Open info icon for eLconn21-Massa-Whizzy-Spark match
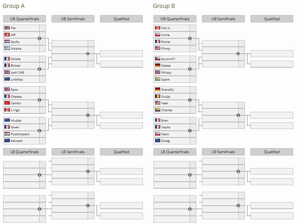 coord(190,69)
